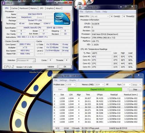The height and width of the screenshot is (133, 145).
Task: Expand the Memory (MiB) dropdown
Action: 100,85
